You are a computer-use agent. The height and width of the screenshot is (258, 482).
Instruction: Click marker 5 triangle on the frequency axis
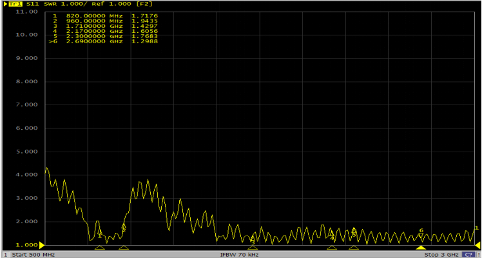(x=354, y=247)
